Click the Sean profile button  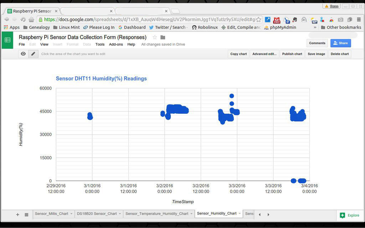point(331,6)
